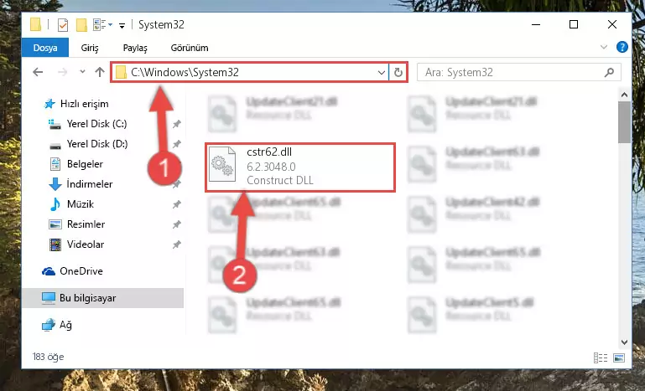Open the Dosya menu
The width and height of the screenshot is (645, 391).
pos(45,48)
